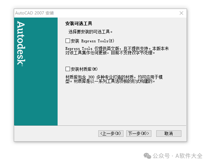The image size is (209, 164).
Task: Click the 选择要安装的可选工具 instruction text
Action: [x=90, y=32]
